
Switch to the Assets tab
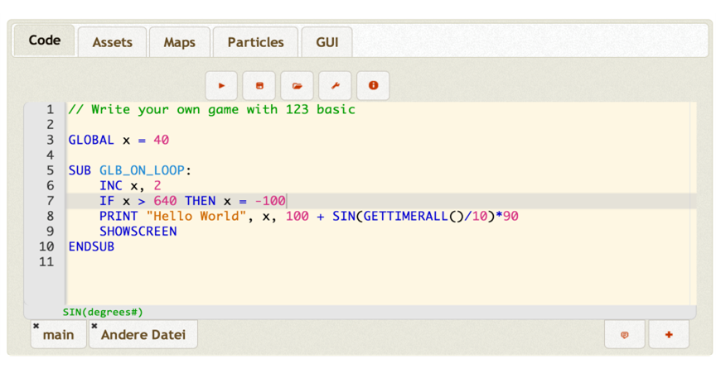(x=113, y=42)
